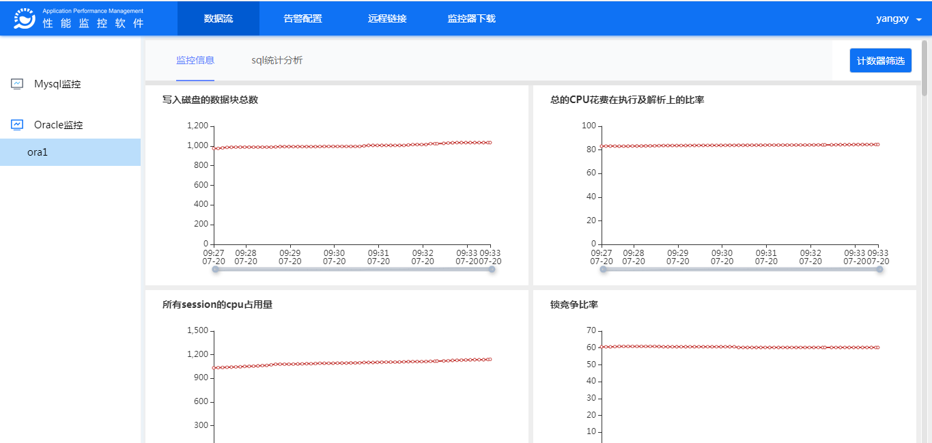Select ora1 instance in sidebar

click(x=38, y=152)
